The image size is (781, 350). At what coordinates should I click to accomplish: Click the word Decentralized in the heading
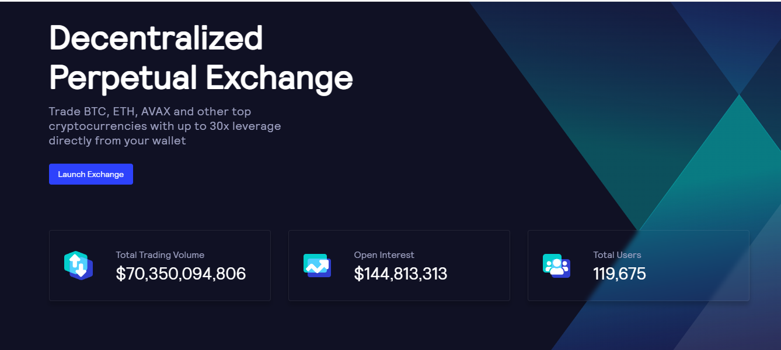(156, 38)
